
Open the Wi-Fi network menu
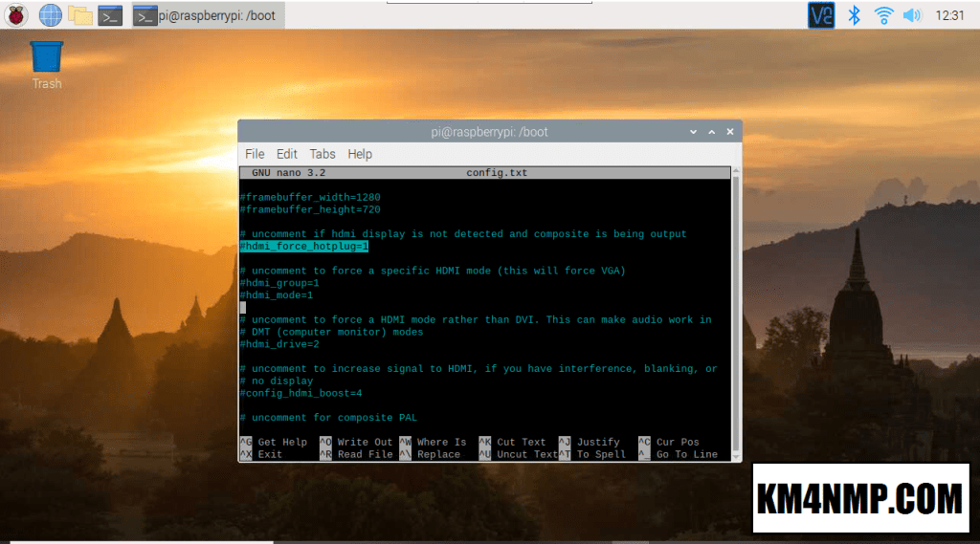click(x=883, y=14)
